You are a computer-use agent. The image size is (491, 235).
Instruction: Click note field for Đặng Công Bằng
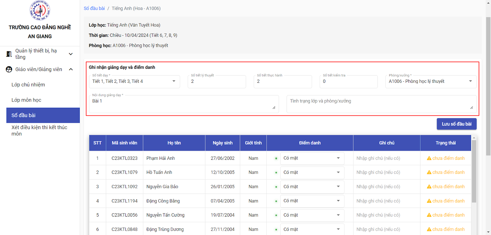tap(386, 201)
